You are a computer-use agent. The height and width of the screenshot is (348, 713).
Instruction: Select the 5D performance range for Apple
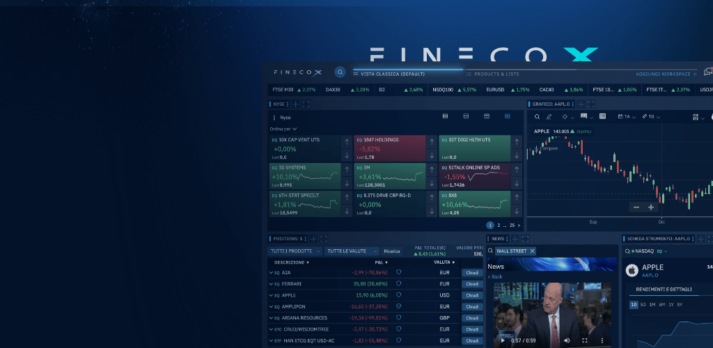643,305
